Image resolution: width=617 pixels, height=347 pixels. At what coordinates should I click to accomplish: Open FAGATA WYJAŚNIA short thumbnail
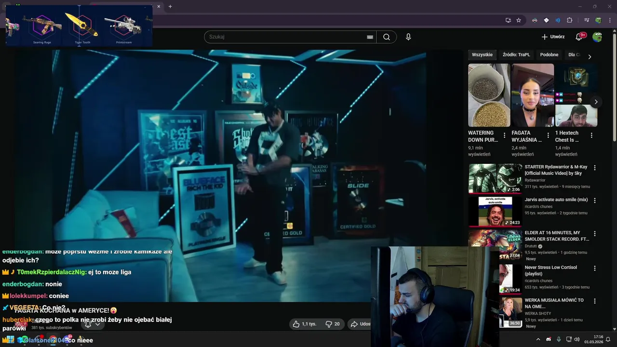click(x=533, y=95)
